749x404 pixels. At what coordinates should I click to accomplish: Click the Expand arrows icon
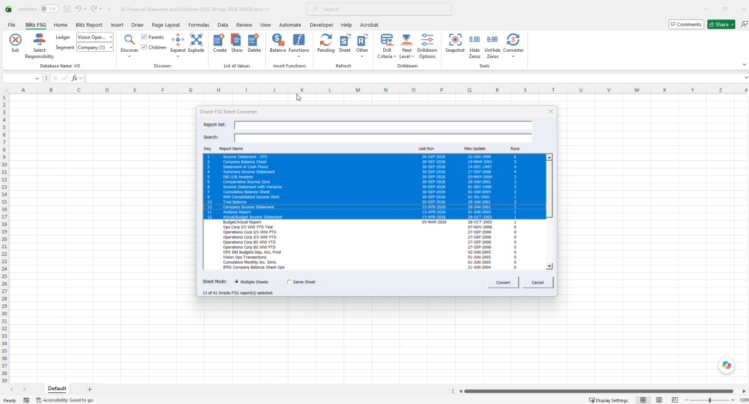pos(178,40)
